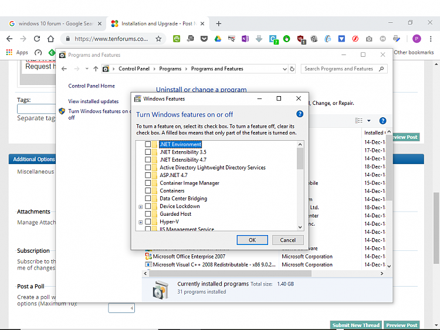Click the features list vertical scrollbar thumb

coord(300,158)
